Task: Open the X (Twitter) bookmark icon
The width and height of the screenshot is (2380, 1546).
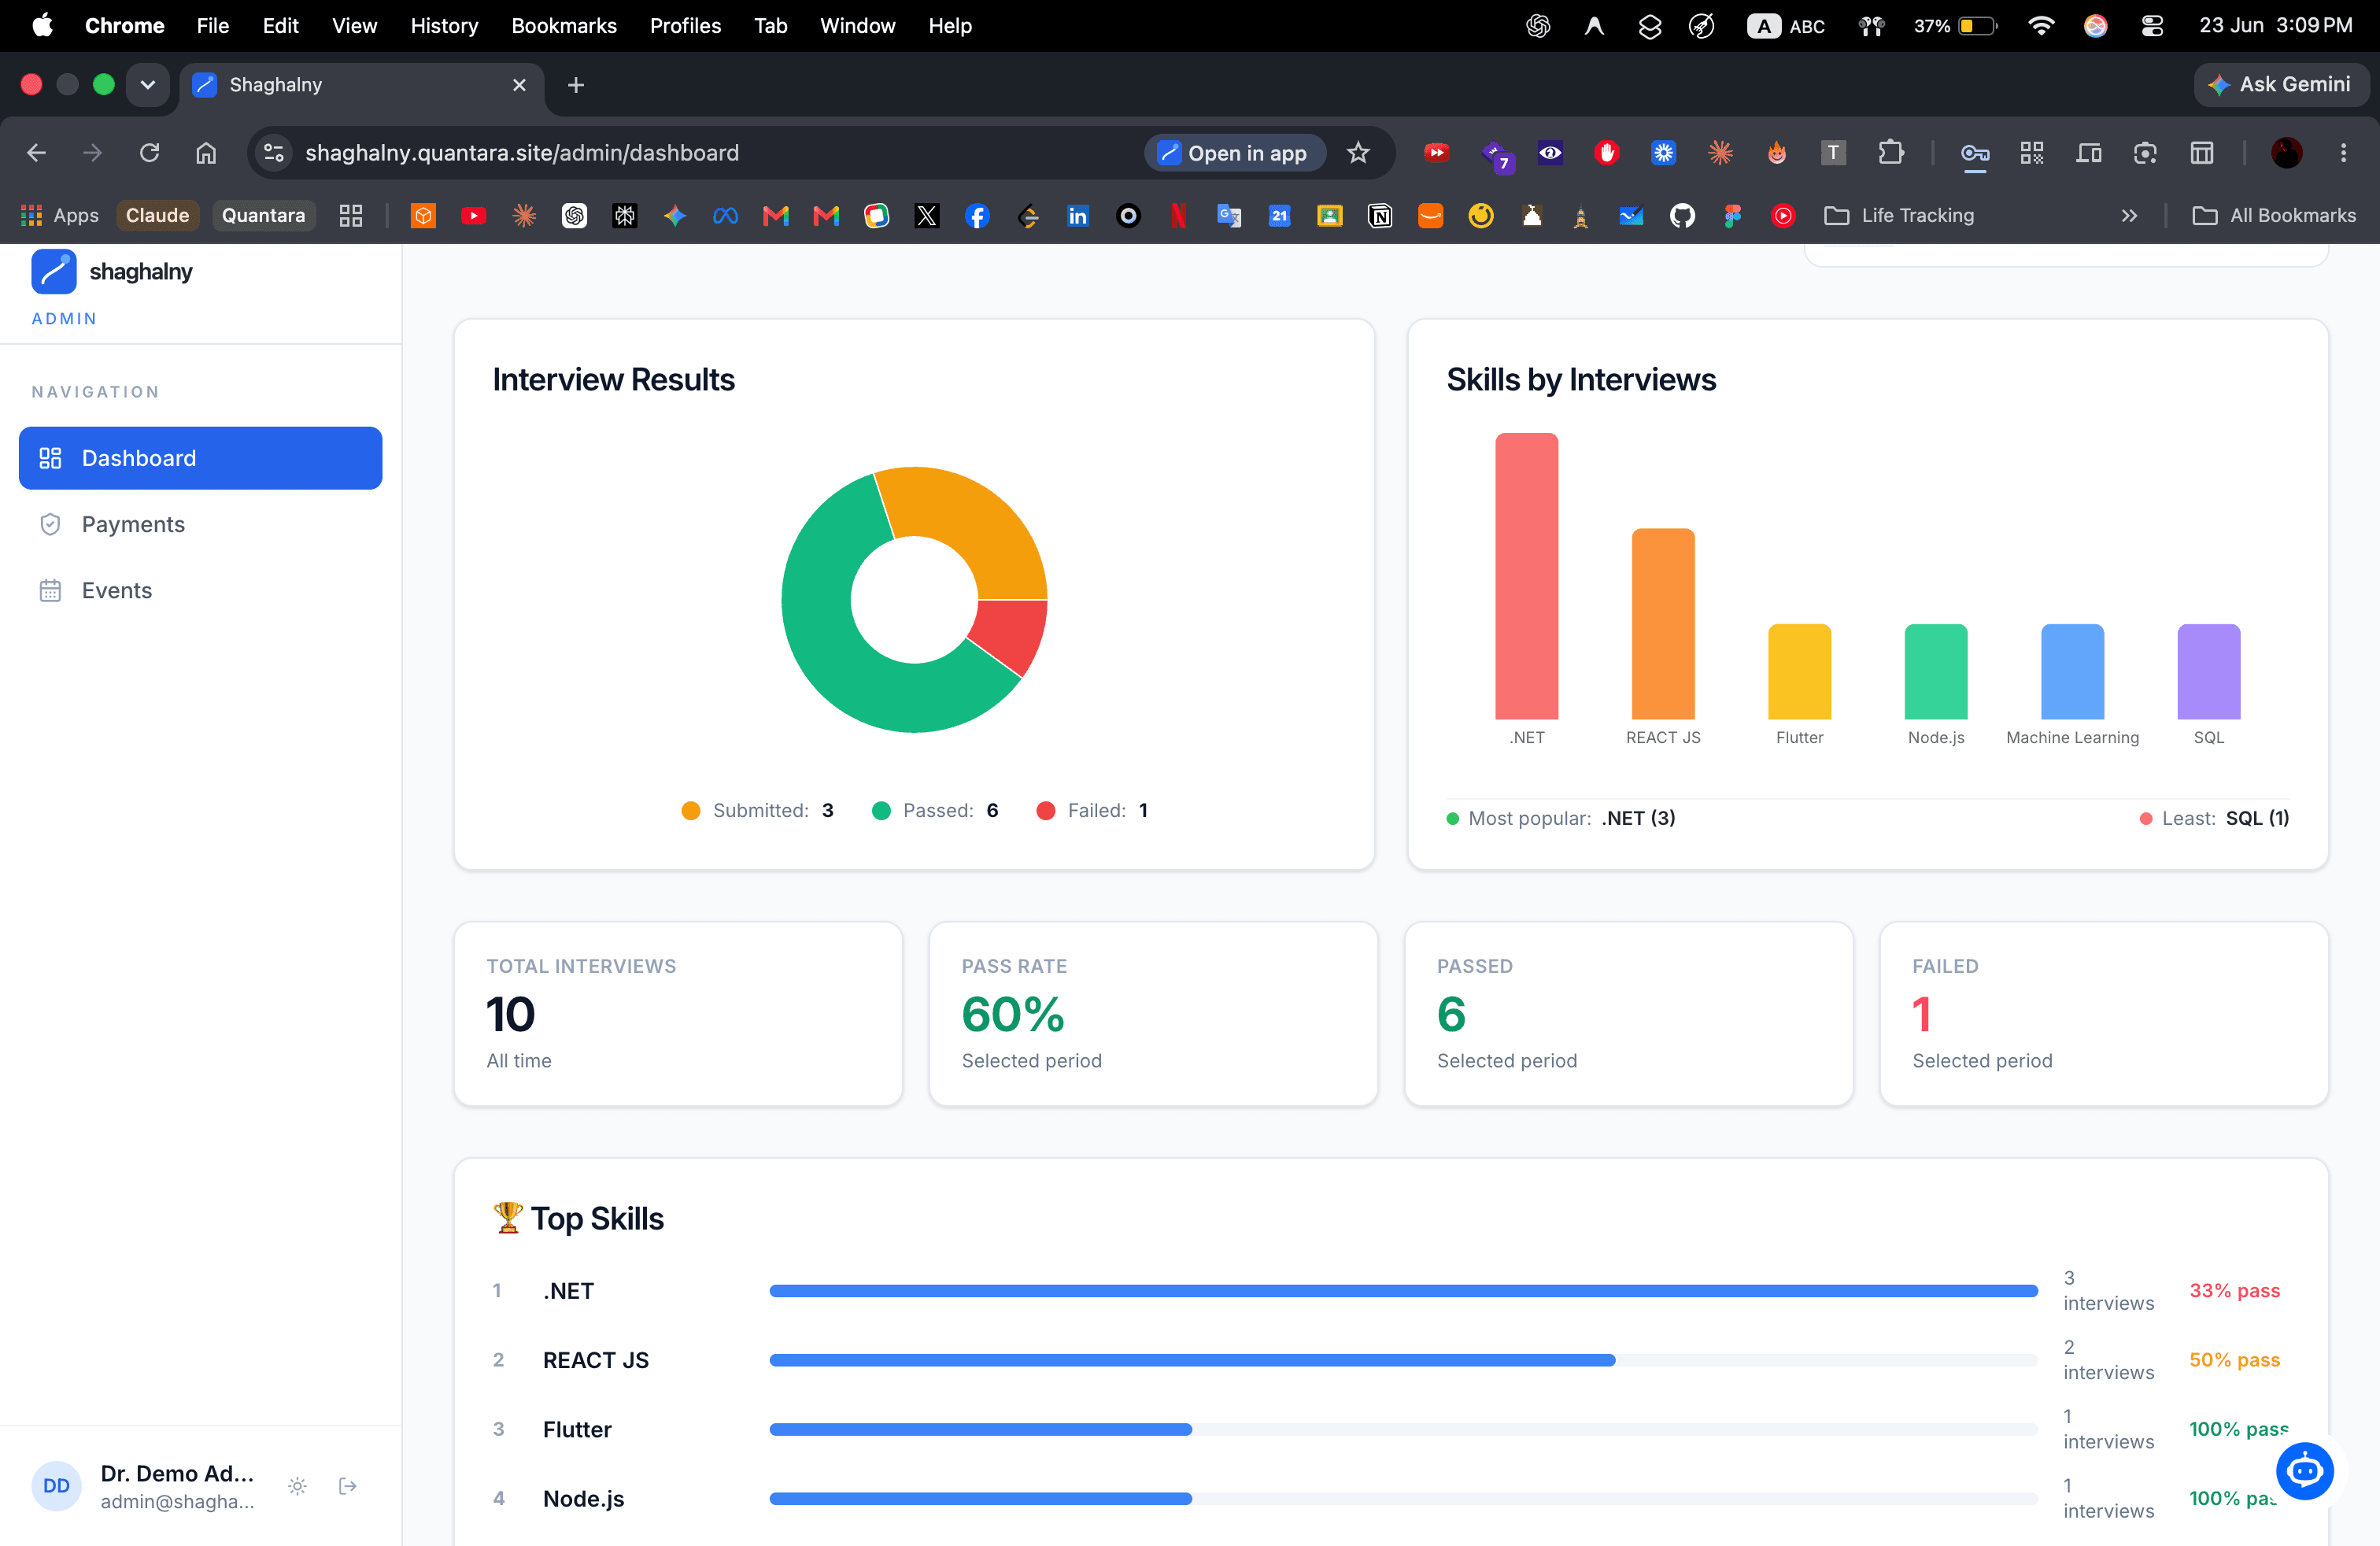Action: coord(926,215)
